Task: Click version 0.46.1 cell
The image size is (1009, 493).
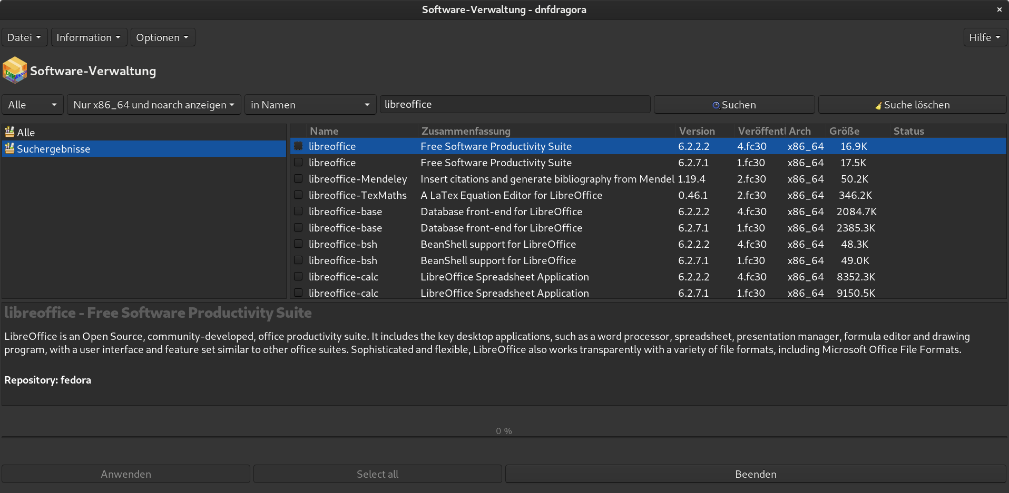Action: 693,195
